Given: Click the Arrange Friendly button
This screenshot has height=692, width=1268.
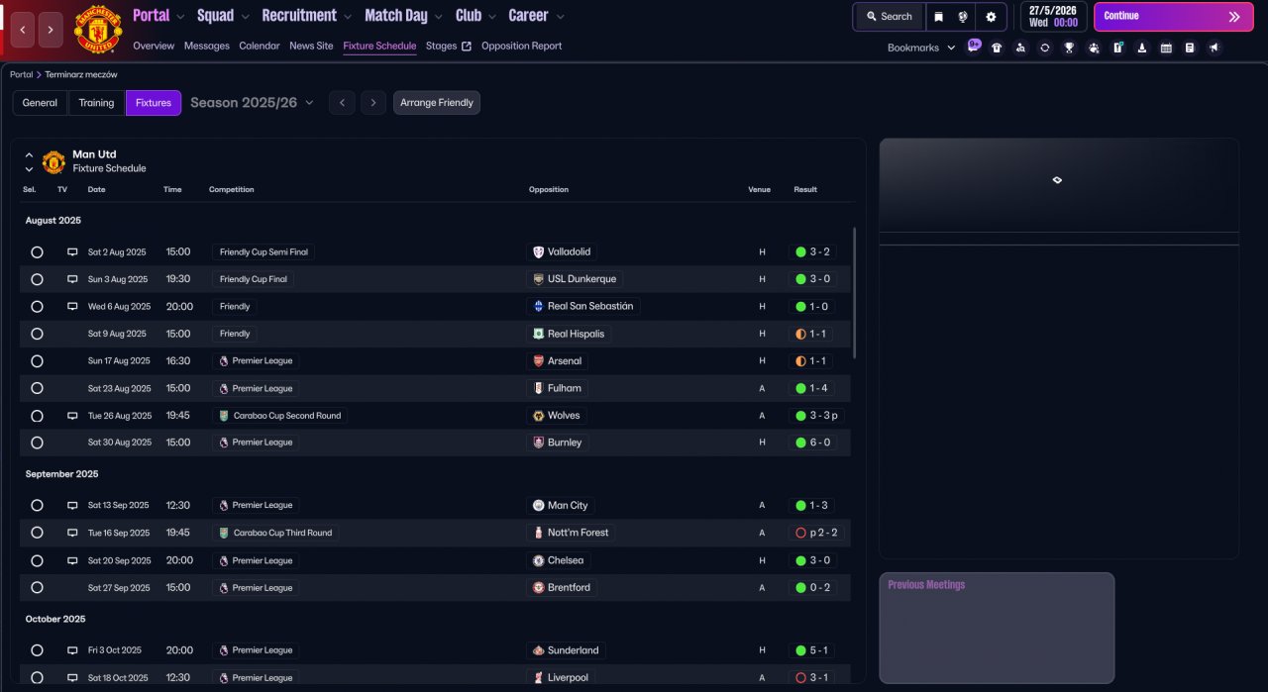Looking at the screenshot, I should [x=437, y=103].
